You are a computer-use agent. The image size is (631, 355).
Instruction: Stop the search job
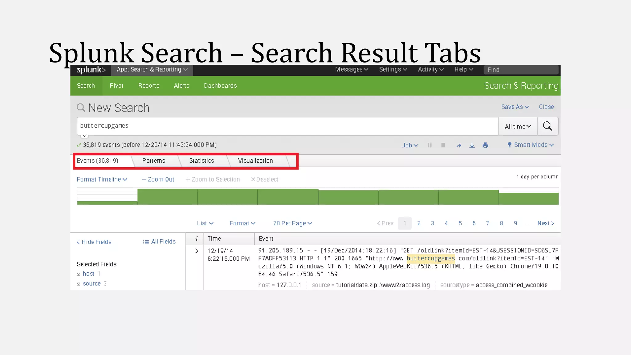pyautogui.click(x=443, y=145)
